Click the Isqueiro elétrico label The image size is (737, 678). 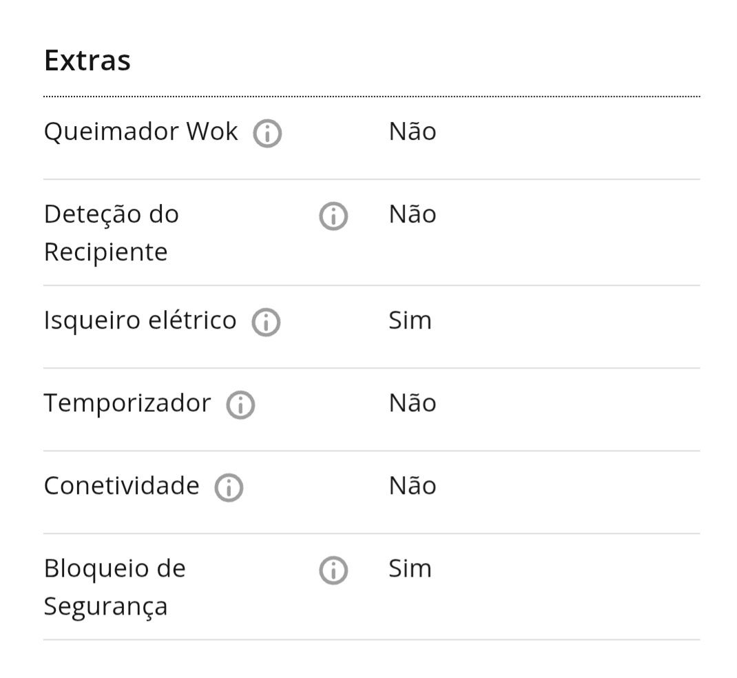(x=140, y=321)
